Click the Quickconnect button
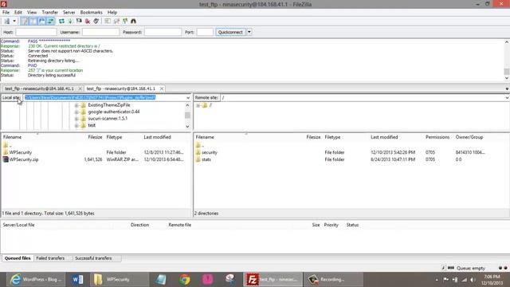 (230, 32)
